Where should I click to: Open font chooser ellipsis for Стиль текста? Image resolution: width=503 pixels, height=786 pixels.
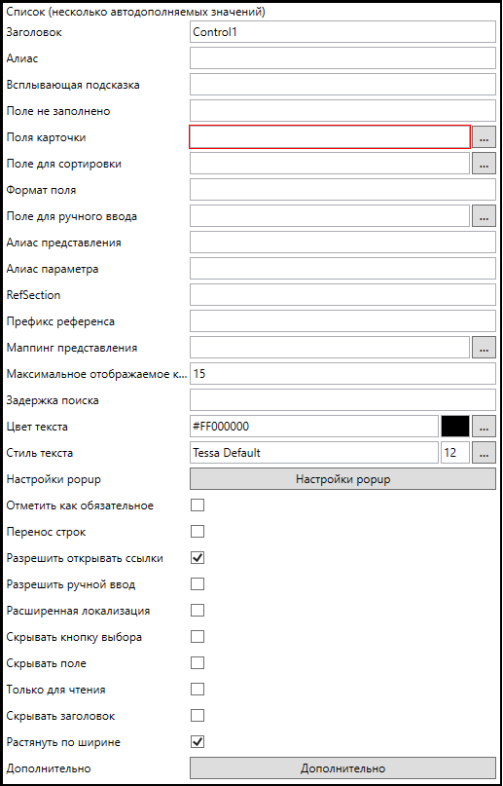[x=484, y=453]
